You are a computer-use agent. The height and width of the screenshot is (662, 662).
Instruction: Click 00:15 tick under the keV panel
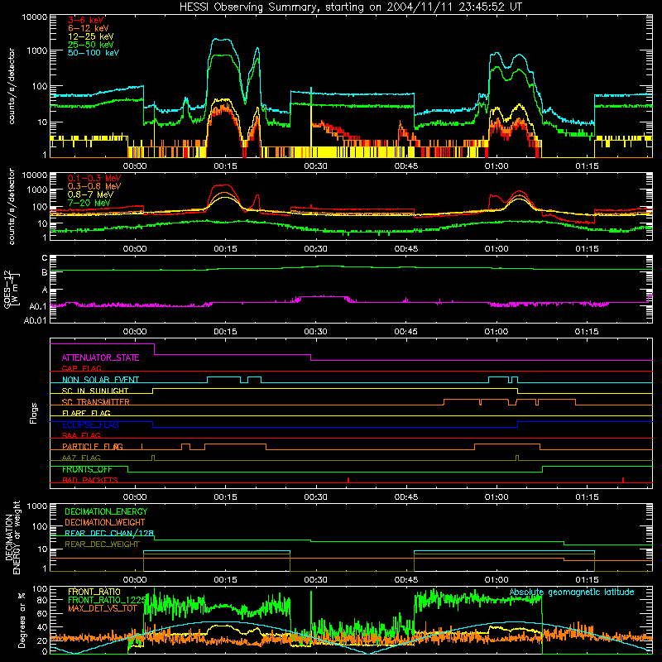coord(225,166)
